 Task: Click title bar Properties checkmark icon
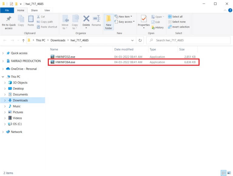[x=11, y=4]
